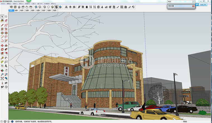Choose the Line pencil tool
Screen dimensions: 212x123
point(2,25)
